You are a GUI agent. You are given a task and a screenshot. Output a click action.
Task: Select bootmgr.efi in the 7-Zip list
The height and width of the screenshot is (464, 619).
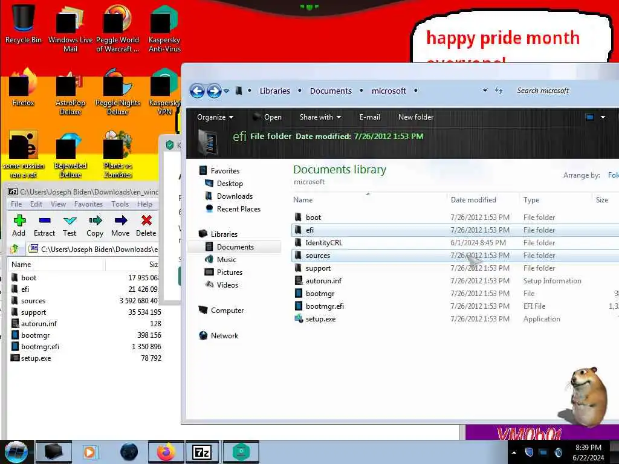(40, 346)
